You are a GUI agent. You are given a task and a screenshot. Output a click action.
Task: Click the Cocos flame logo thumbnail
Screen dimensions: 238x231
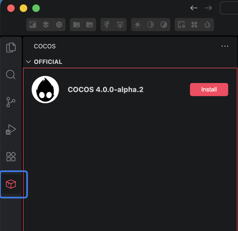(45, 90)
